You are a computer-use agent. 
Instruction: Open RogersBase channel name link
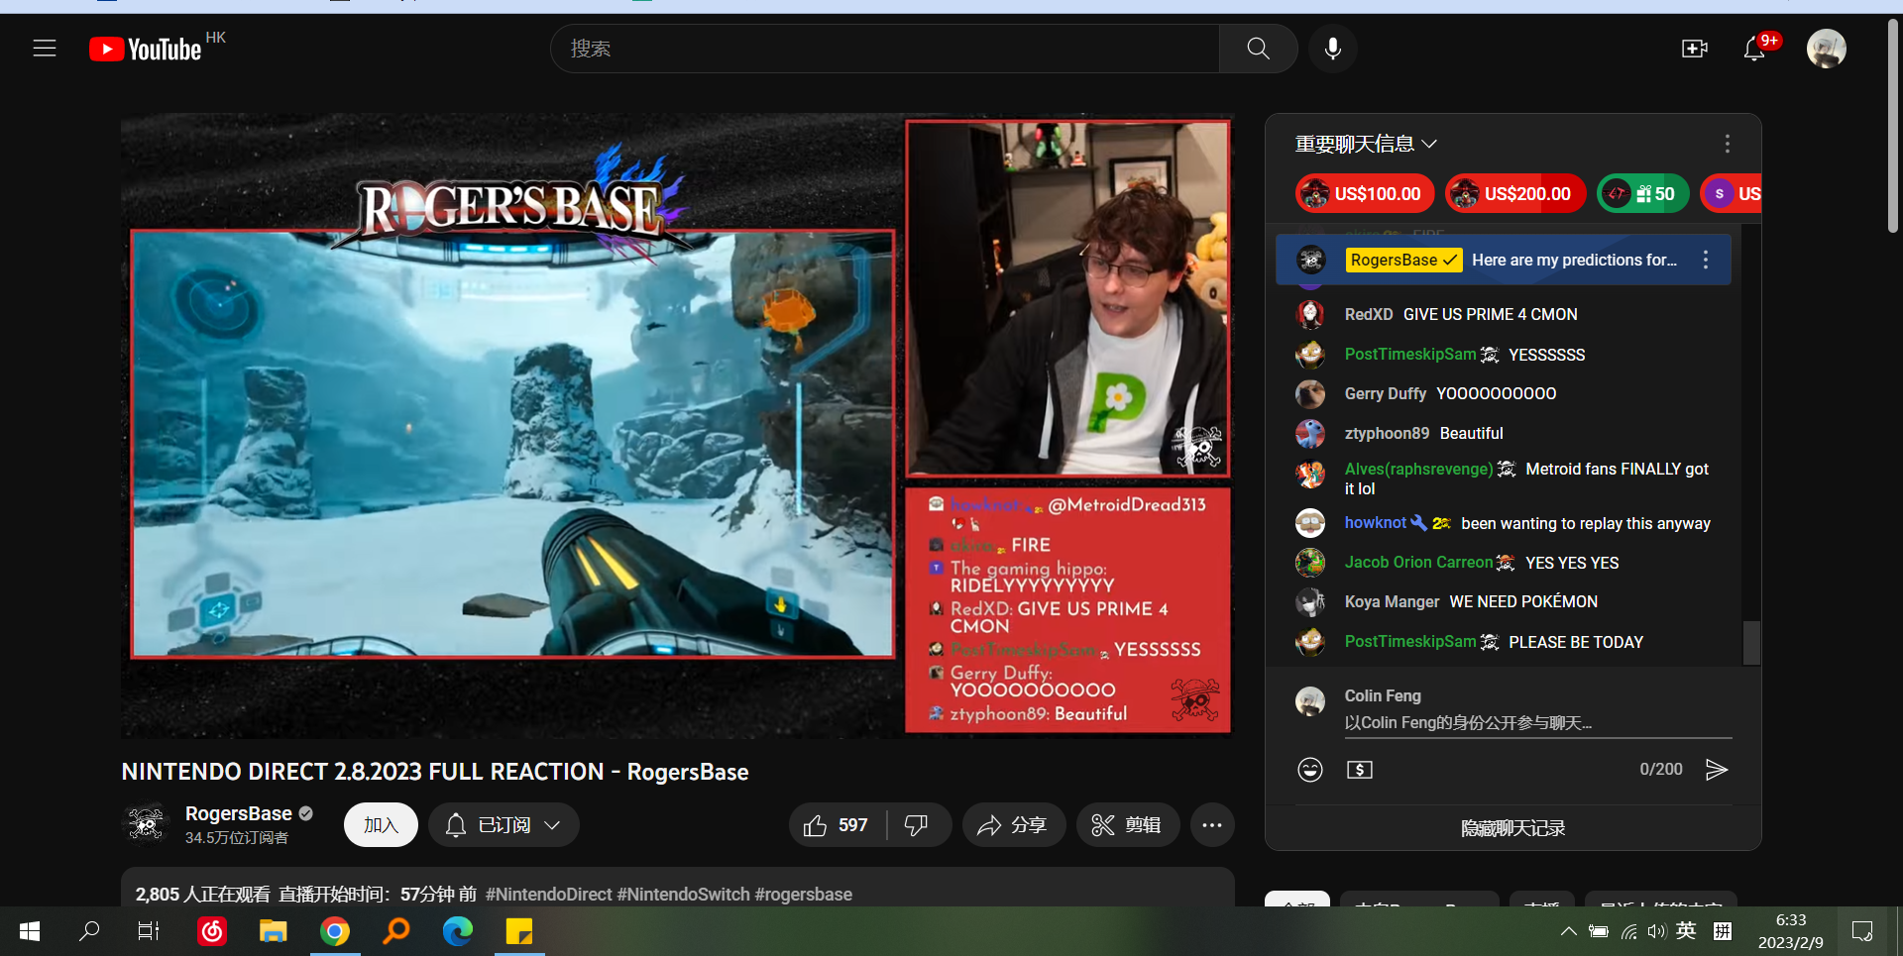pyautogui.click(x=238, y=813)
